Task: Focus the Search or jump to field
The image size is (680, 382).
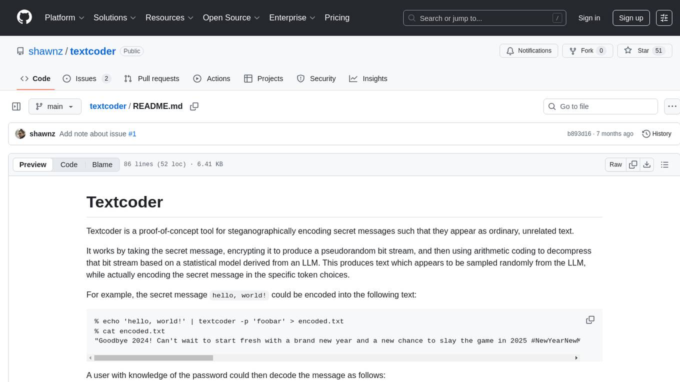Action: (x=484, y=18)
